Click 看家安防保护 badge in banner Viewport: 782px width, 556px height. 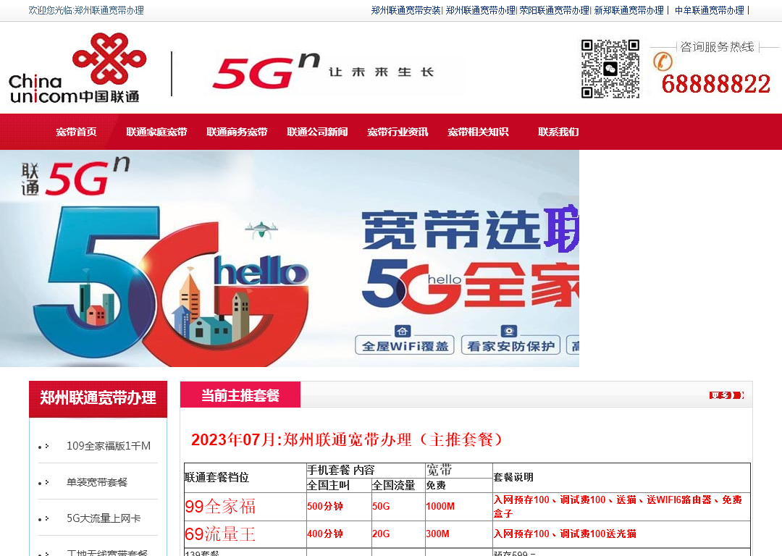tap(510, 340)
